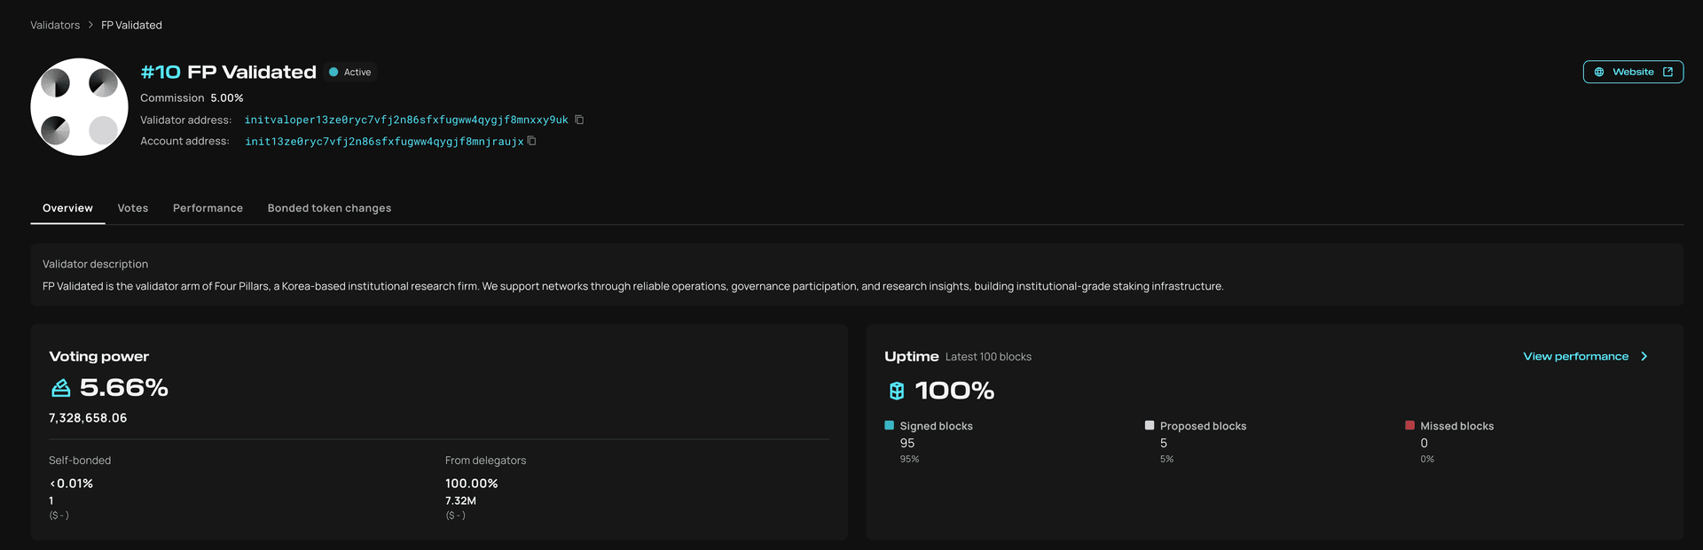Open Bonded token changes tab
Image resolution: width=1703 pixels, height=550 pixels.
point(329,208)
